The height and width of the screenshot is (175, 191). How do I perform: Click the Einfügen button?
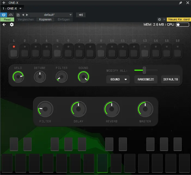coord(64,20)
